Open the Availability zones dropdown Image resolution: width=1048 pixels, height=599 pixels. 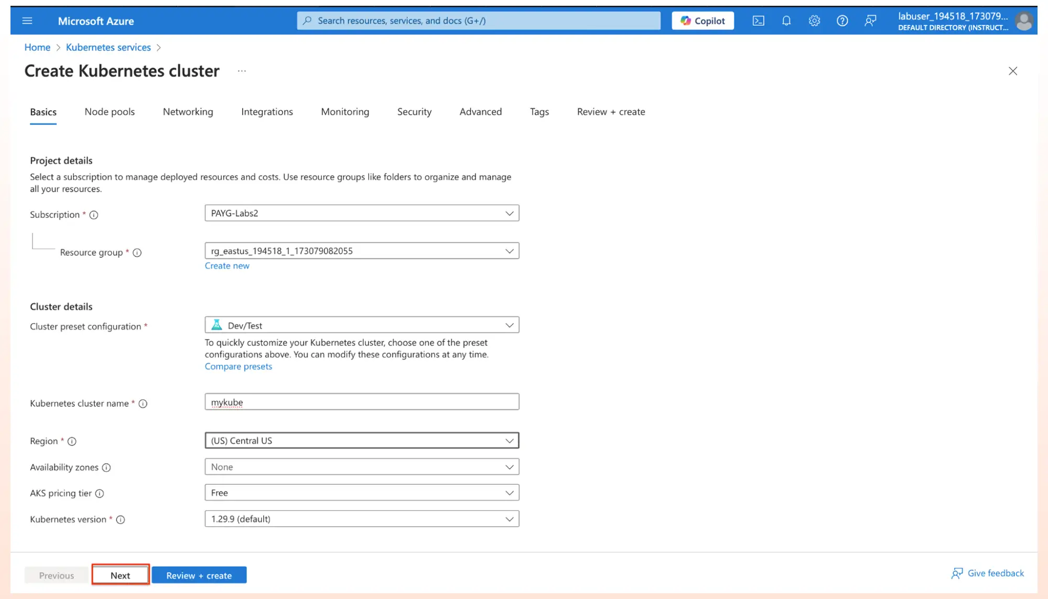(362, 467)
